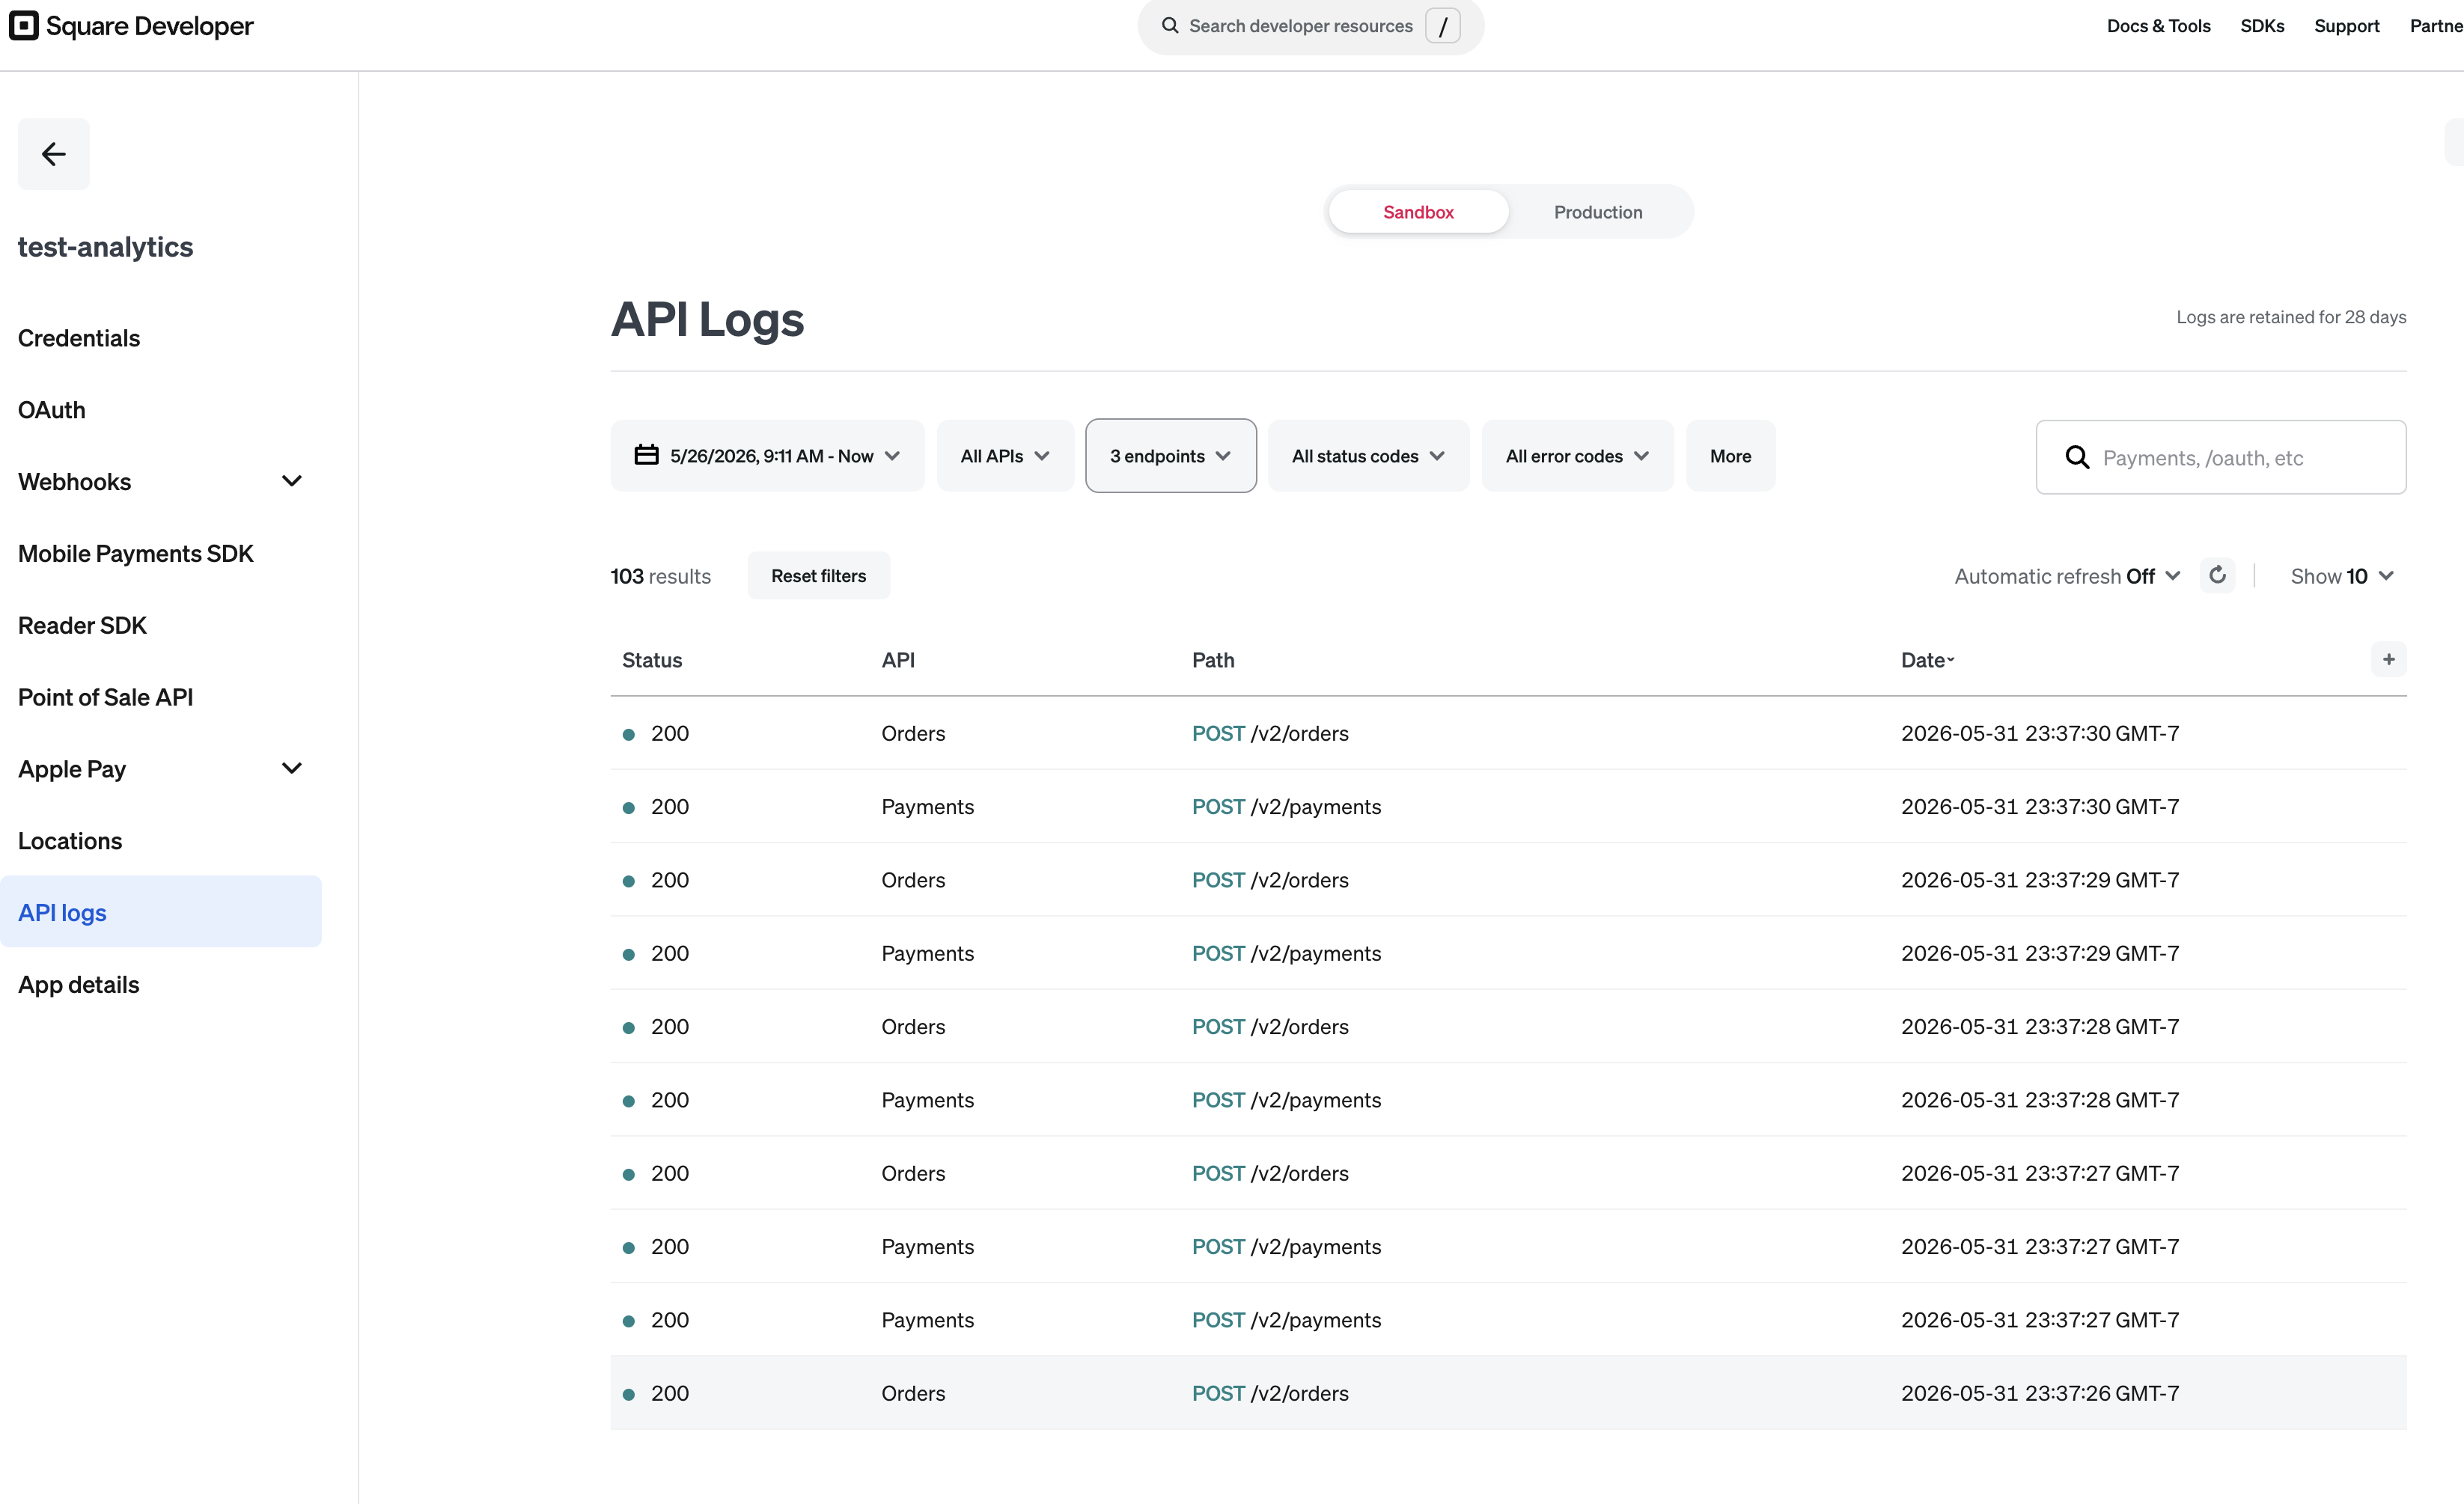Open the Orders log at 23:37:26
Image resolution: width=2464 pixels, height=1504 pixels.
1508,1393
